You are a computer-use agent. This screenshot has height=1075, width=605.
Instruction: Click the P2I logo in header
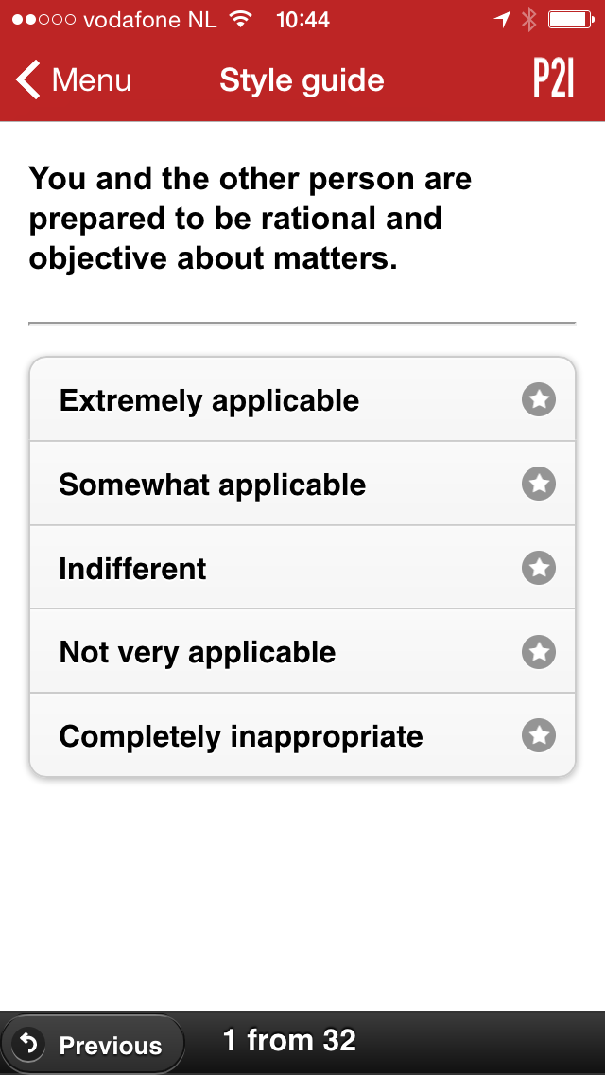(x=553, y=80)
